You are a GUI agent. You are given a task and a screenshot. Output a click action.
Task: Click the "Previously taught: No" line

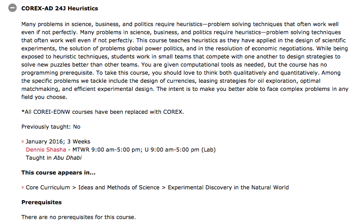click(50, 127)
